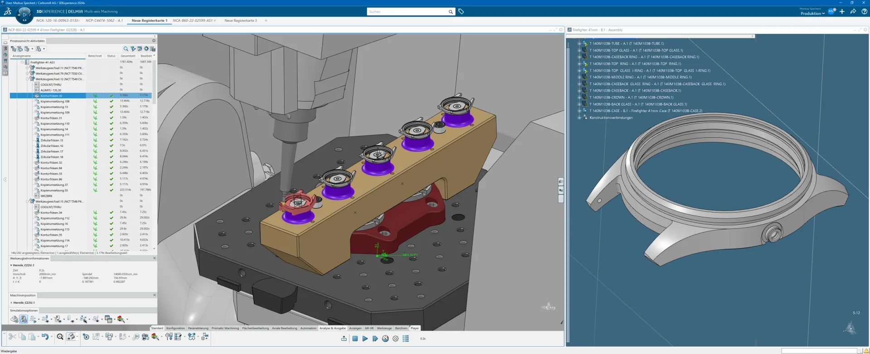
Task: Click the undo arrow in bottom toolbar
Action: (45, 337)
